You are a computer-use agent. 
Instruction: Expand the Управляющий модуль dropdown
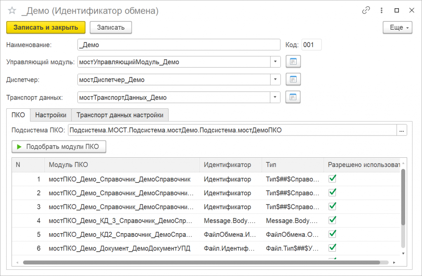click(275, 62)
